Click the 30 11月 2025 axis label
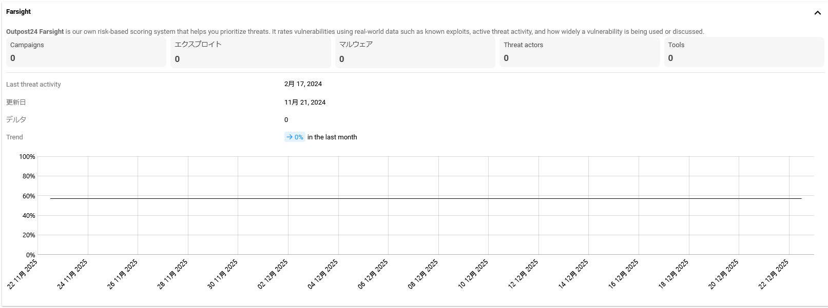 (223, 274)
